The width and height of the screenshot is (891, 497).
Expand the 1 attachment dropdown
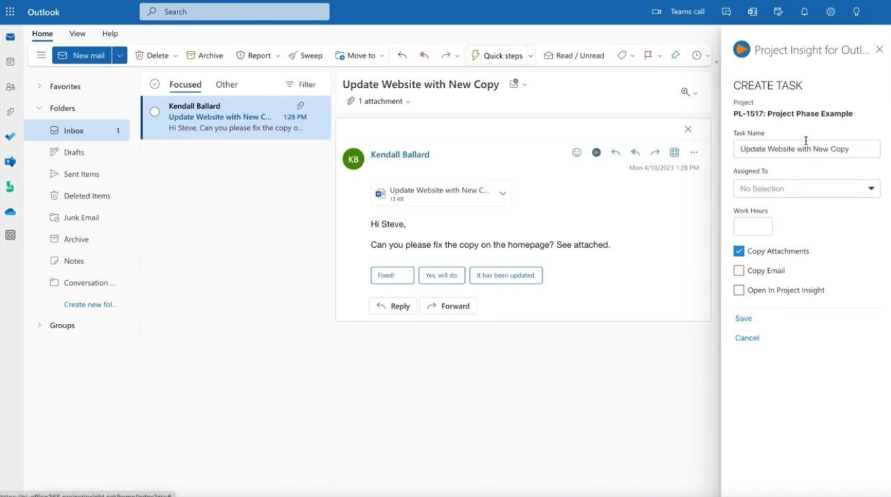tap(408, 102)
